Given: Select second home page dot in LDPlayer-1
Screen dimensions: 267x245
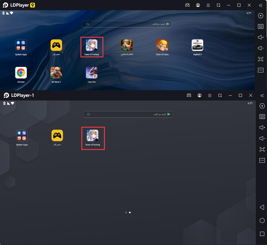Looking at the screenshot, I should tap(130, 212).
